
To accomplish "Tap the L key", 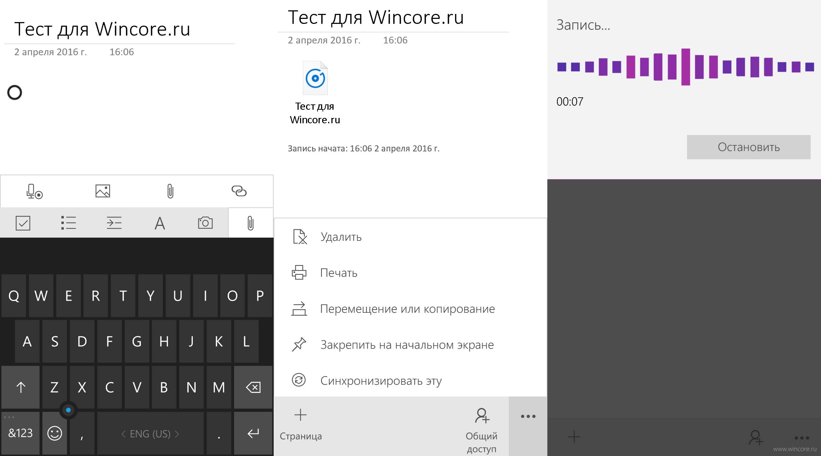I will point(246,341).
